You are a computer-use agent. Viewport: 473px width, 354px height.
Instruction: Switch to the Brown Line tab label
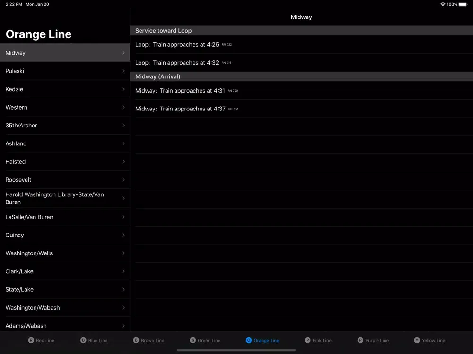coord(153,340)
